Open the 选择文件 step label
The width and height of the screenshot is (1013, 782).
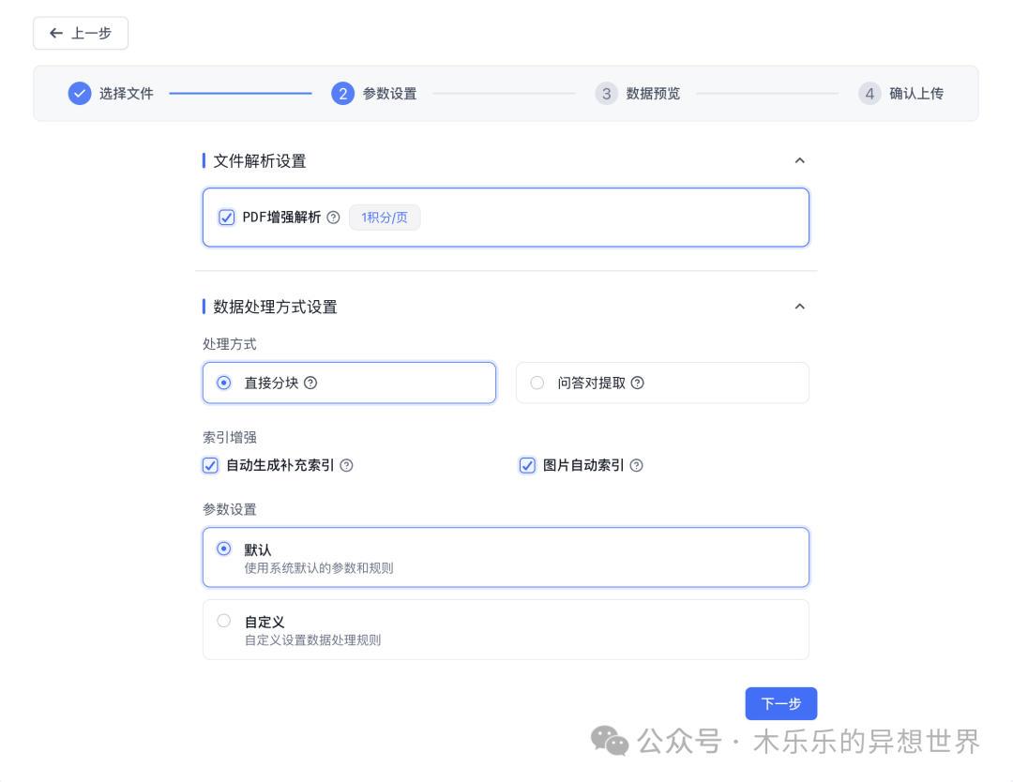tap(127, 94)
